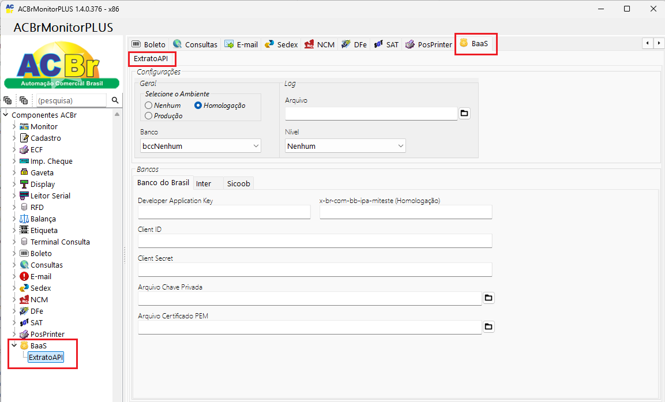Click the Imp. Cheque icon in tree
665x402 pixels.
(x=24, y=161)
